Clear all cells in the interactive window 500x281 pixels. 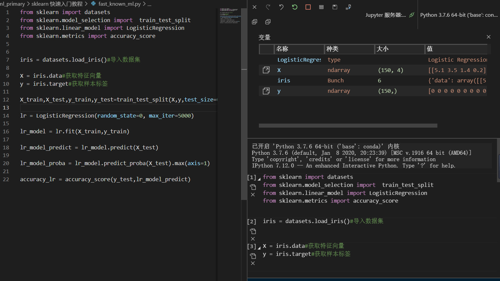coord(255,7)
